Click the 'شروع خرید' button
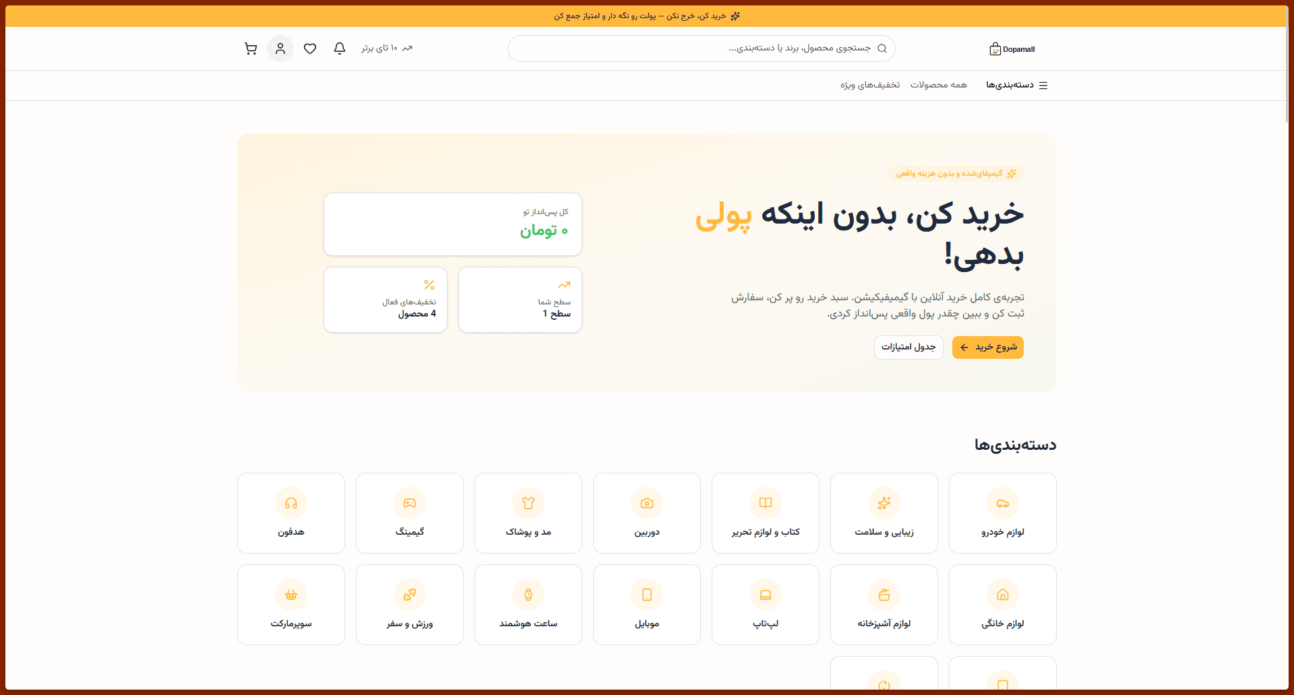This screenshot has height=695, width=1294. pos(988,347)
